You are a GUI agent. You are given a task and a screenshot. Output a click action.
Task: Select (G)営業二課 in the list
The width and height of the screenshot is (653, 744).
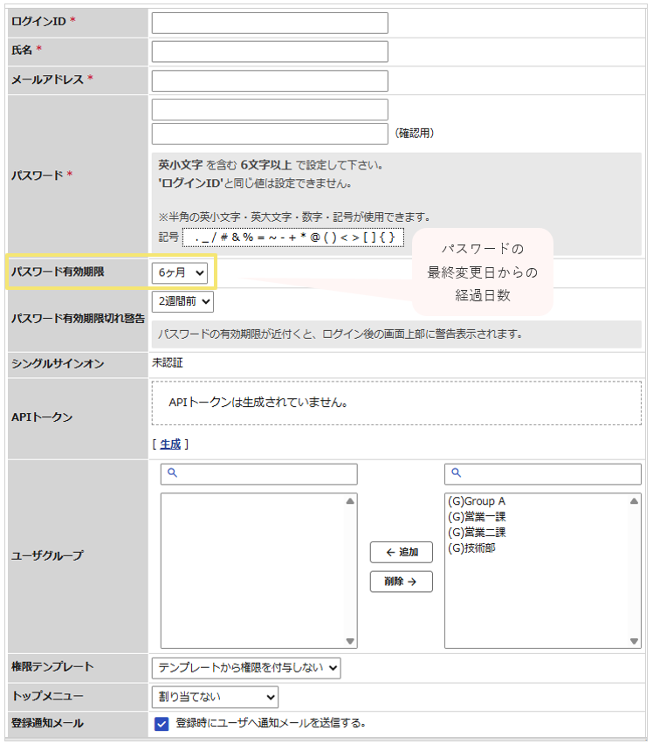coord(477,533)
